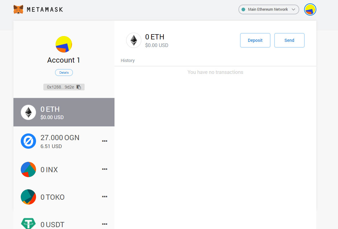Select the 0 ETH asset row
Screen dimensions: 338x229
(x=64, y=112)
